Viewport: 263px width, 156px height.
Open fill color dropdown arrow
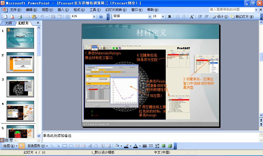[121, 146]
